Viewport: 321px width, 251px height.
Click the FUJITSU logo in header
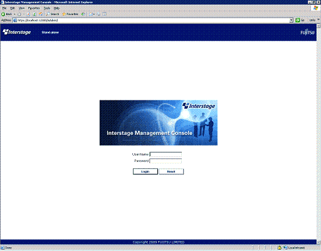click(x=307, y=32)
